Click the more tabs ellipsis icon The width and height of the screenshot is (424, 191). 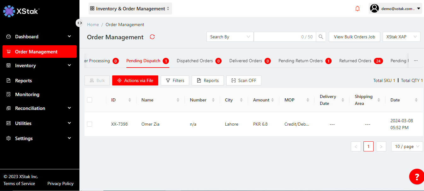click(416, 61)
